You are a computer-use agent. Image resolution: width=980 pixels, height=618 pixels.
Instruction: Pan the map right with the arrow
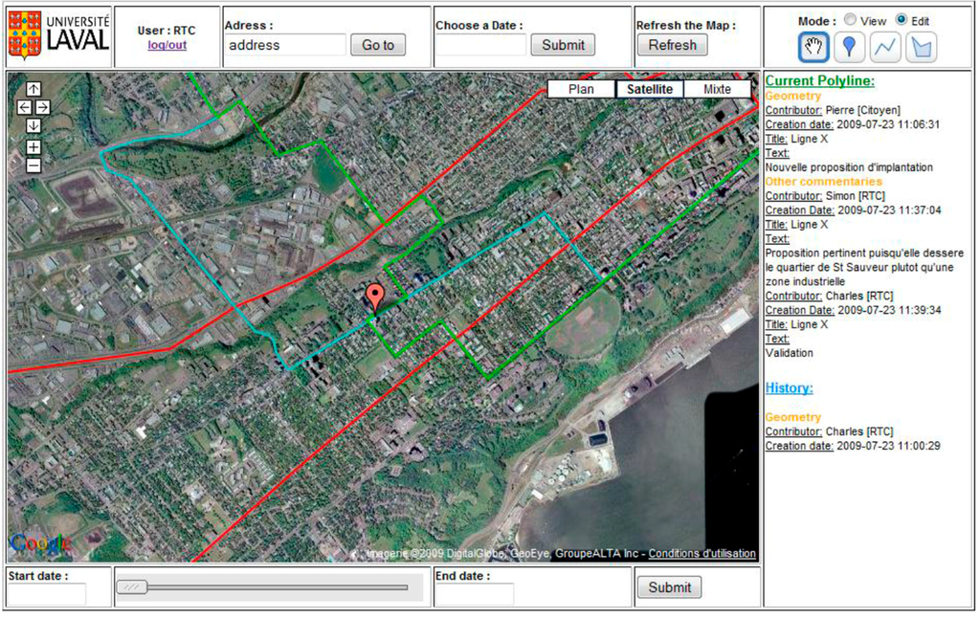point(42,107)
